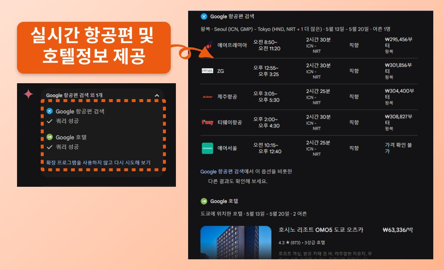Click the 에어프레미아 airline logo
The image size is (444, 270).
click(208, 45)
